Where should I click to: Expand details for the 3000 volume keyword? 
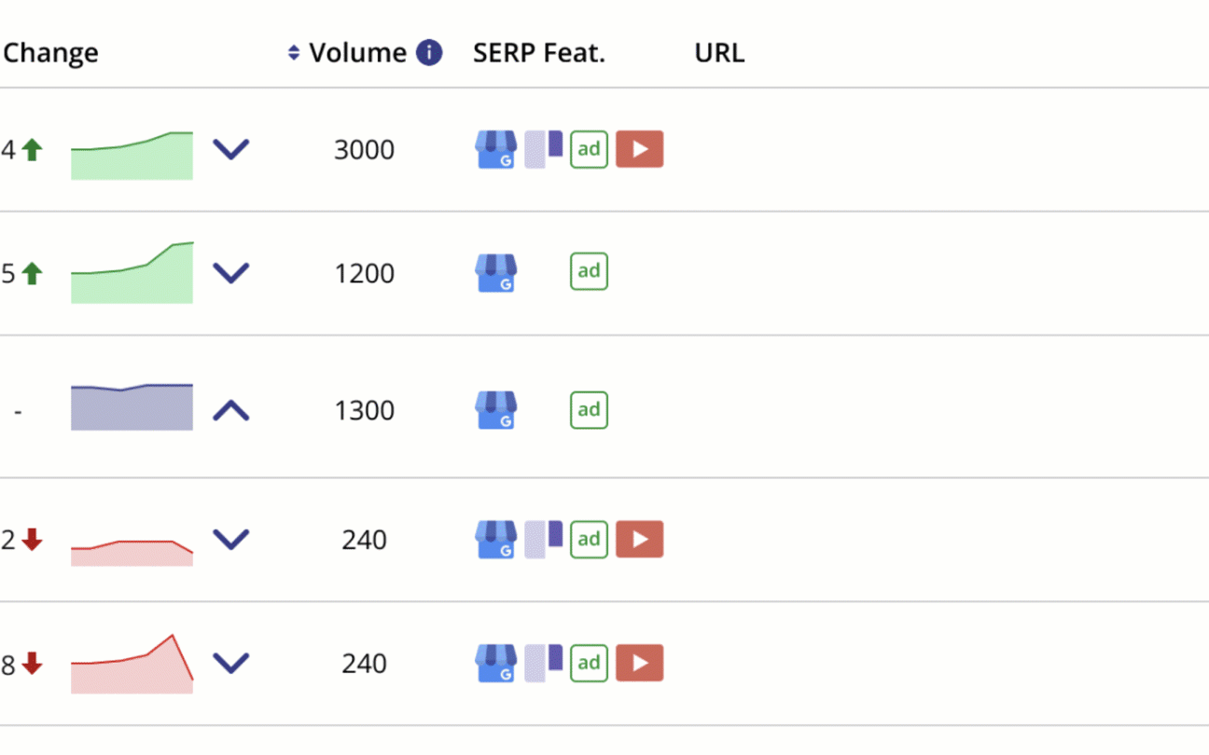coord(231,149)
